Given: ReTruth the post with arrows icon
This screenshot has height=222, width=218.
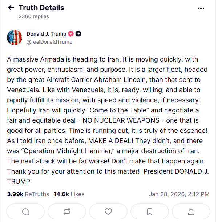Looking at the screenshot, I should click(x=67, y=211).
